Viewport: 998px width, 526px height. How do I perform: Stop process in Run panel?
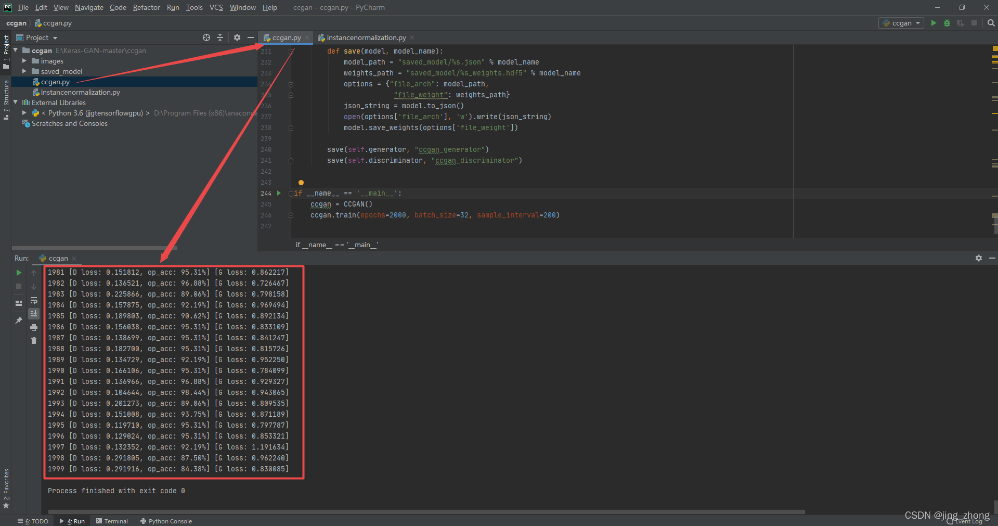pyautogui.click(x=19, y=286)
